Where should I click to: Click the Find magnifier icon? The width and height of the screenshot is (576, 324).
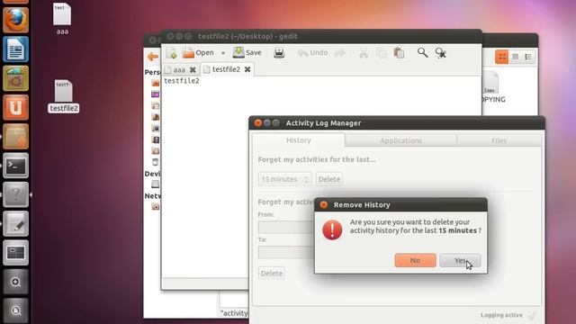pyautogui.click(x=422, y=53)
